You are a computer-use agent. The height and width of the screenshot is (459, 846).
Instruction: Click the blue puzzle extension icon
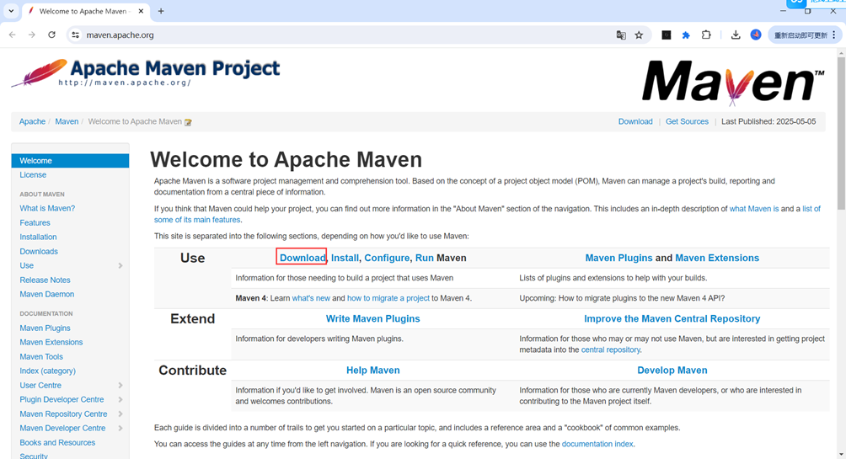point(686,35)
